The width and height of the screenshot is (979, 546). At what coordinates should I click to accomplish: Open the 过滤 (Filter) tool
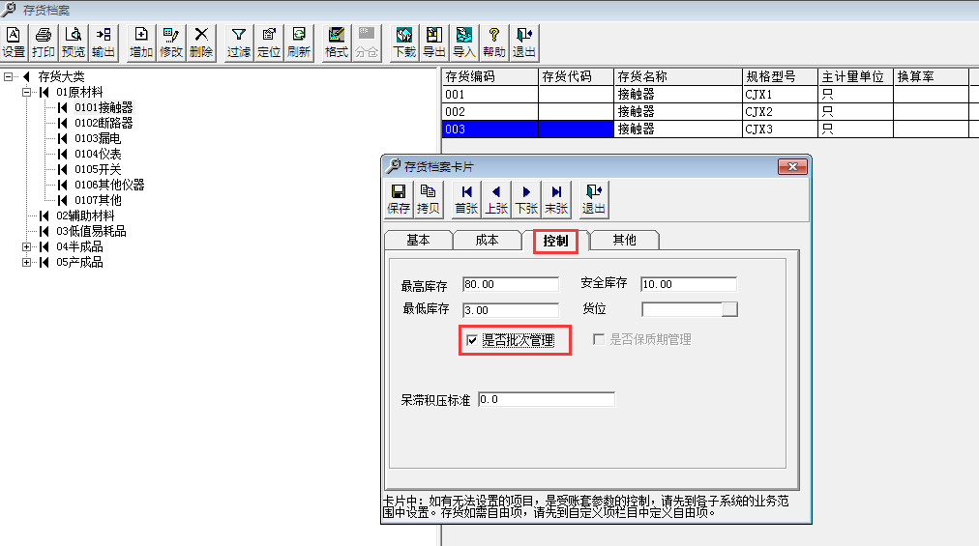coord(238,43)
